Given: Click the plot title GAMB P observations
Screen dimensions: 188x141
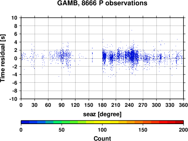Looking at the screenshot, I should point(102,3).
